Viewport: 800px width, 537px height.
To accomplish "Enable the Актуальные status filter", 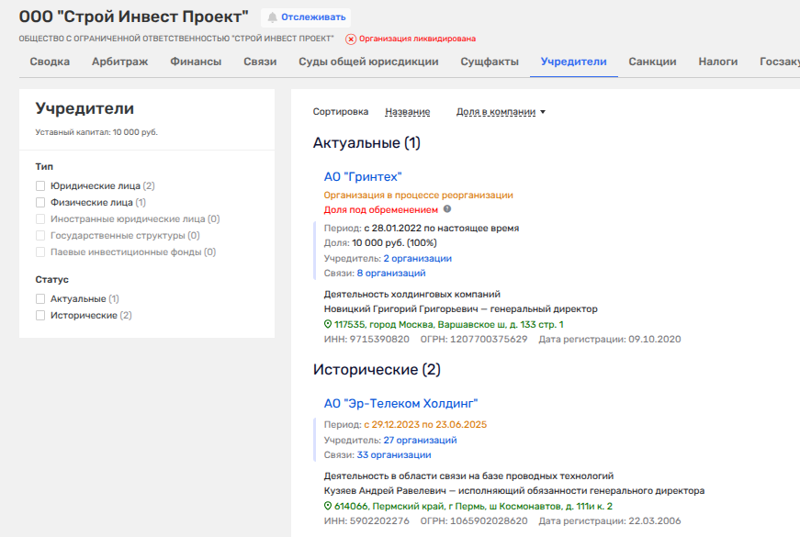I will tap(40, 299).
